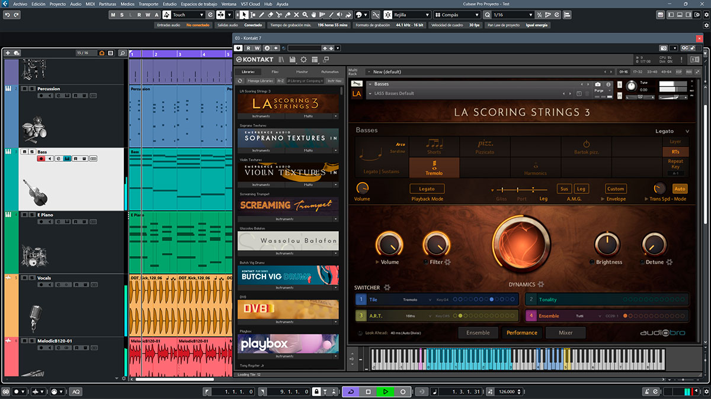Mute the Percussion track
The width and height of the screenshot is (711, 399).
point(24,89)
